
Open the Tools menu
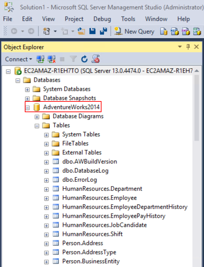click(128, 19)
